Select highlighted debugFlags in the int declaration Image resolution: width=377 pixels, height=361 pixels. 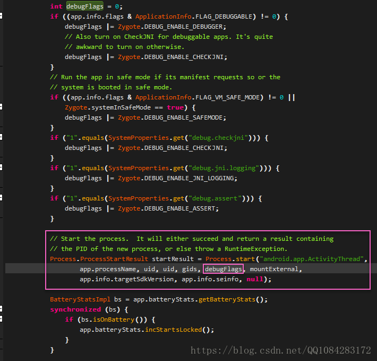coord(85,6)
